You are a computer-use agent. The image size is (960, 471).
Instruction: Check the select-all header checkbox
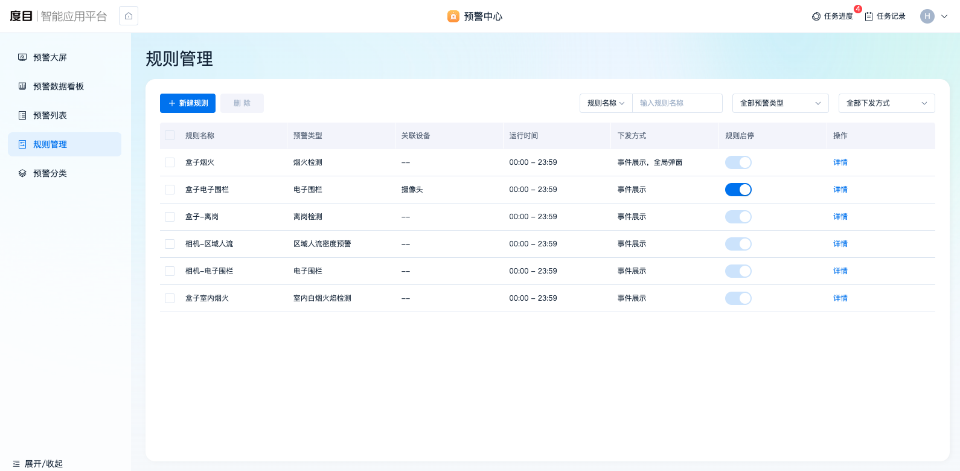click(170, 135)
